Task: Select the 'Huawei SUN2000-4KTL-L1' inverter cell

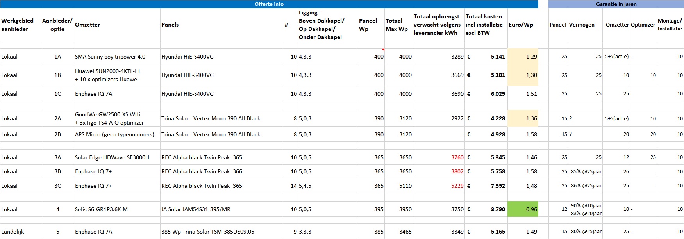Action: pyautogui.click(x=117, y=75)
